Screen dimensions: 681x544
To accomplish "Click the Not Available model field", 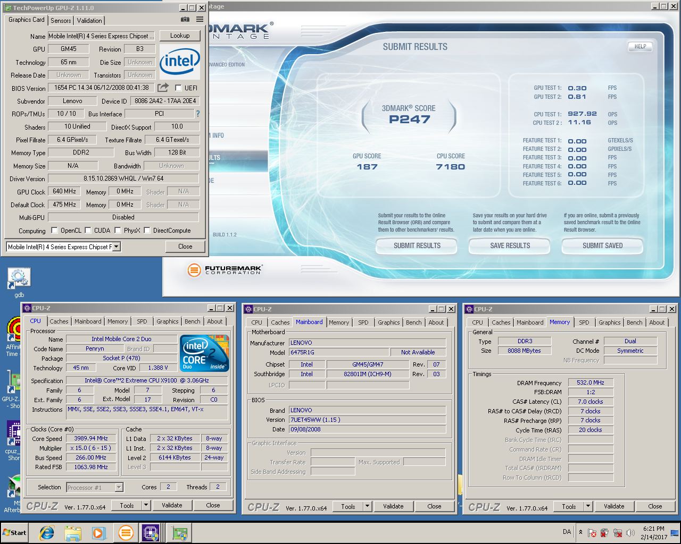I will 418,352.
